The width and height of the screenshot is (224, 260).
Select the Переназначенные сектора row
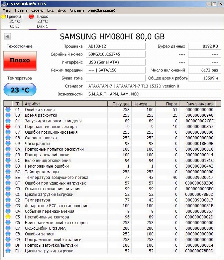click(109, 127)
